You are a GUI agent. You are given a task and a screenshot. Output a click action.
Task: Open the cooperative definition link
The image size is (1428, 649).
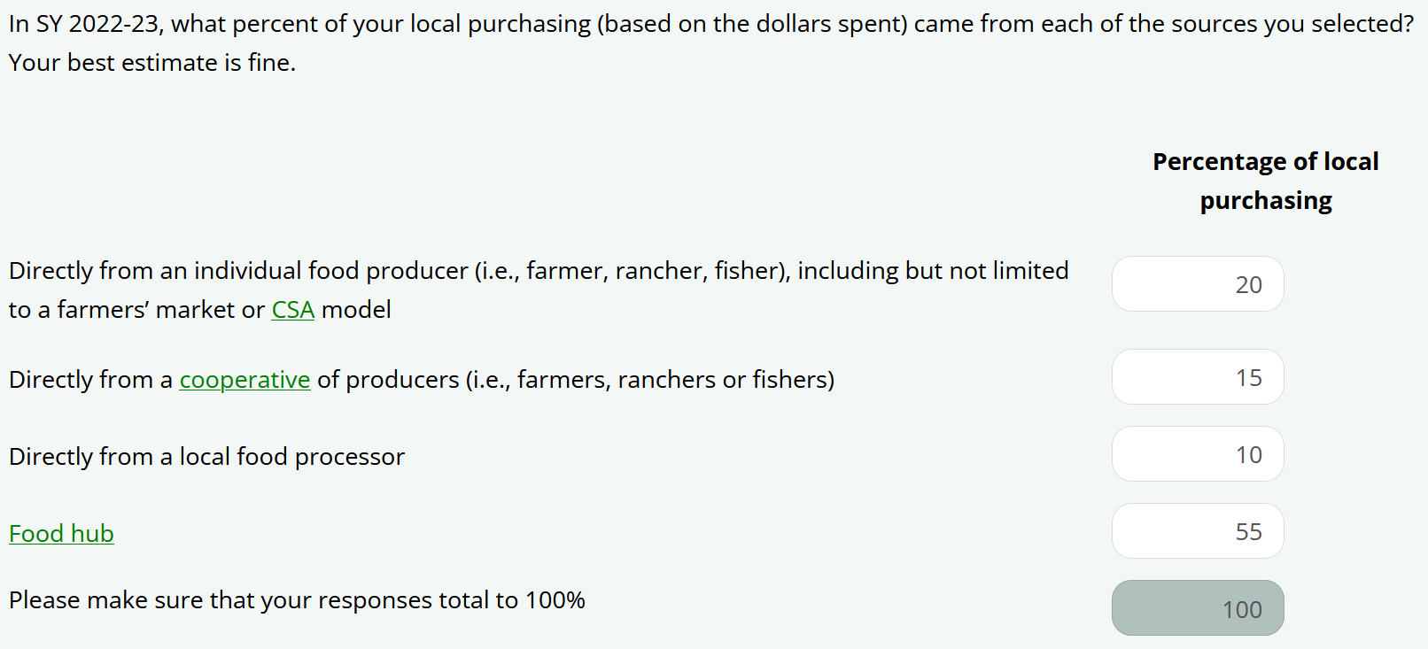pyautogui.click(x=244, y=380)
